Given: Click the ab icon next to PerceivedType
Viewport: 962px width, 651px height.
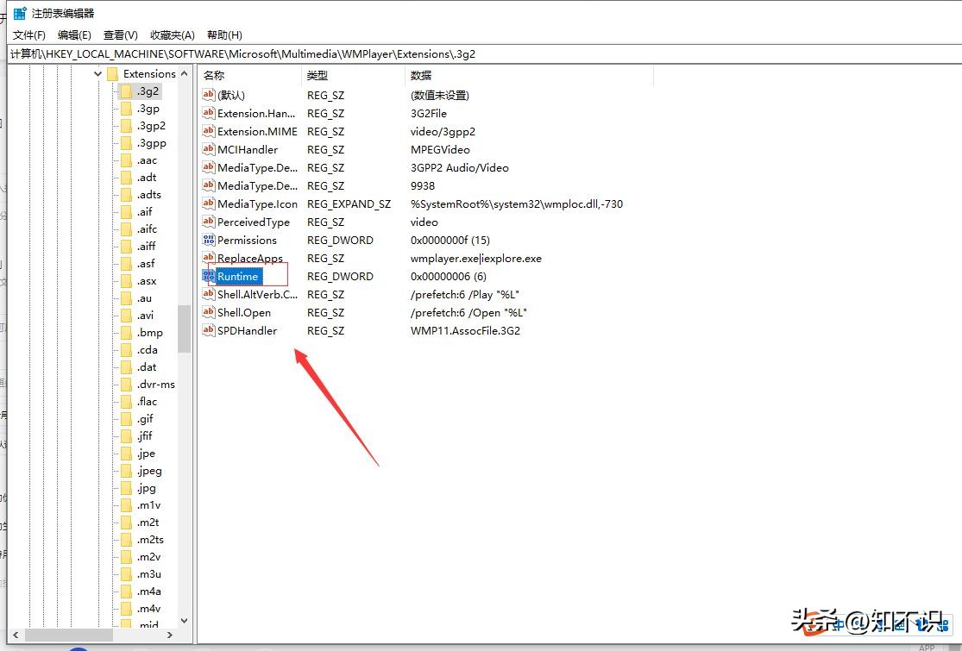Looking at the screenshot, I should 208,222.
